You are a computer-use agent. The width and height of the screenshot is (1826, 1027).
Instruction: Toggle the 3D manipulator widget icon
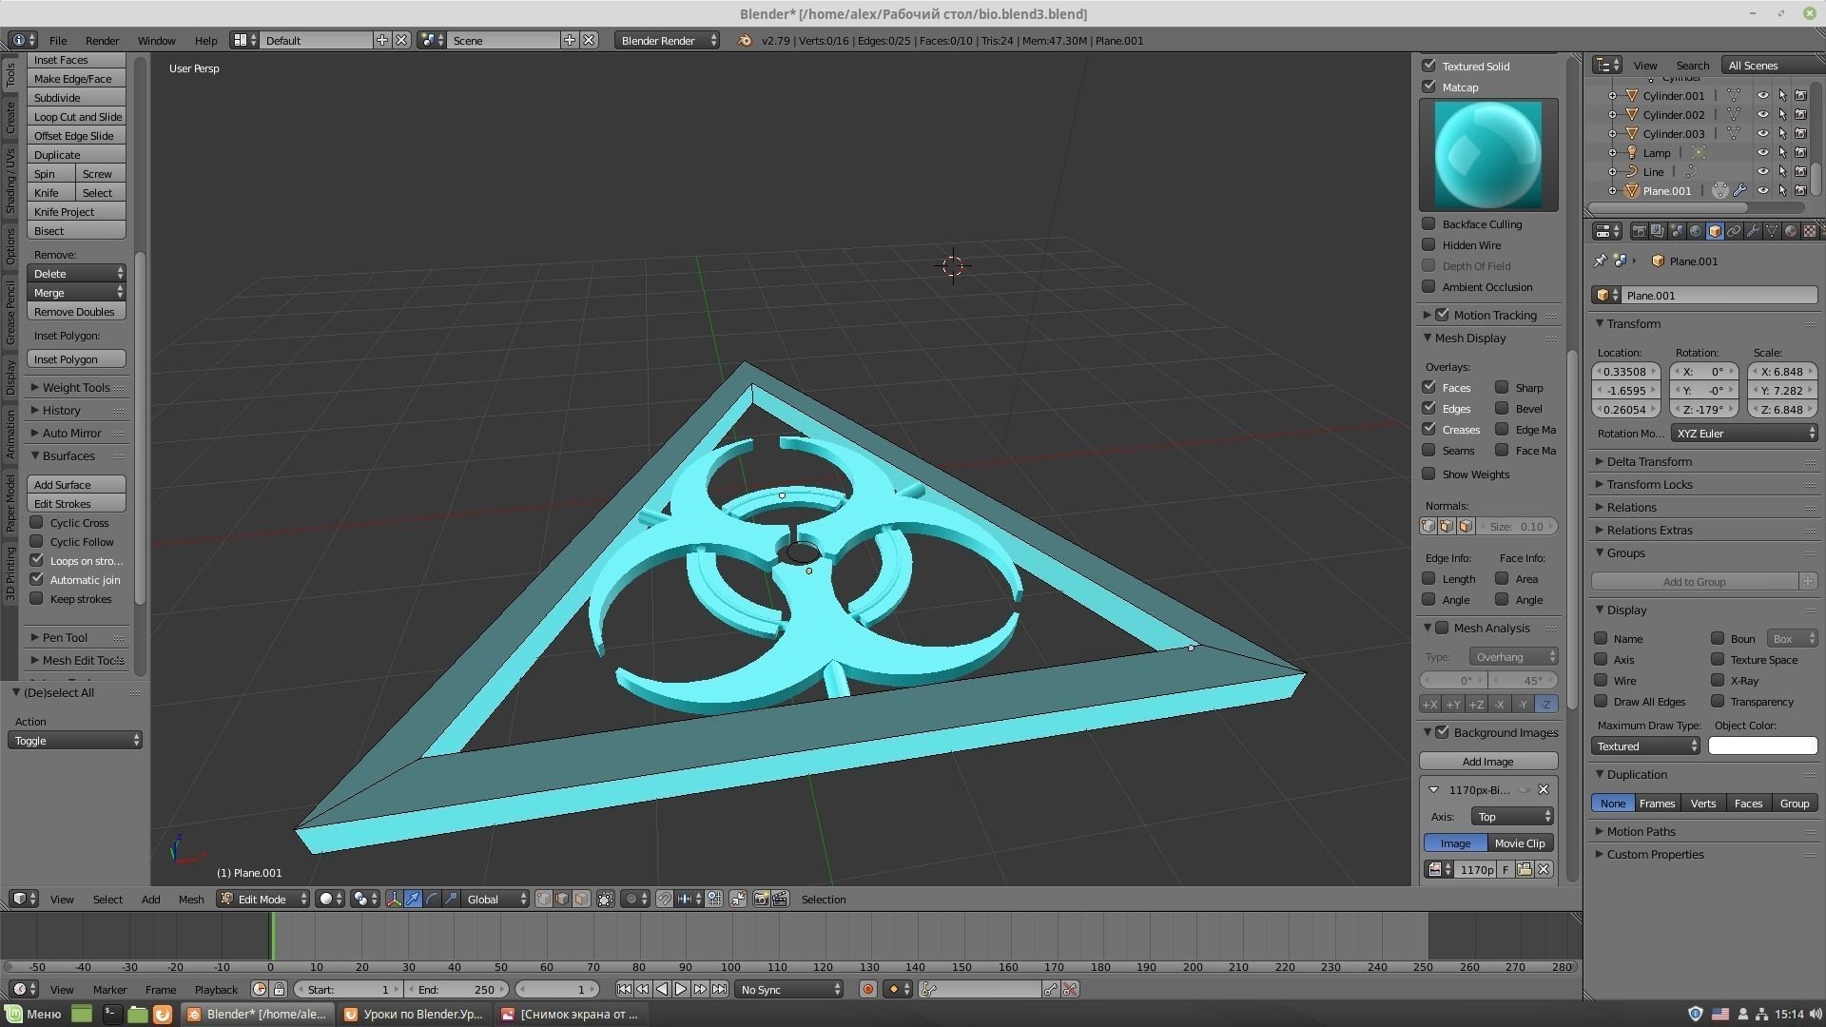(394, 899)
